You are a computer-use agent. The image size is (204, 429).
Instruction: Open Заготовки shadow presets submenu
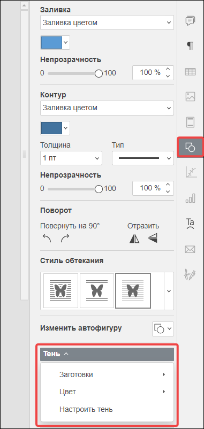click(x=107, y=374)
